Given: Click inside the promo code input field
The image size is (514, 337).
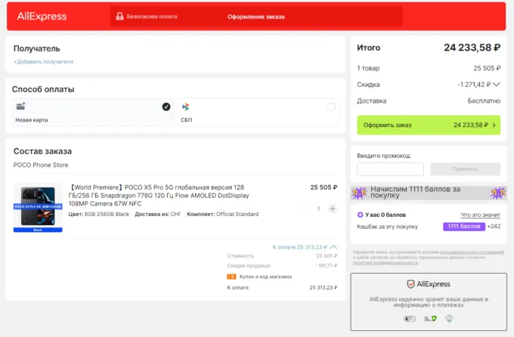Looking at the screenshot, I should click(390, 169).
